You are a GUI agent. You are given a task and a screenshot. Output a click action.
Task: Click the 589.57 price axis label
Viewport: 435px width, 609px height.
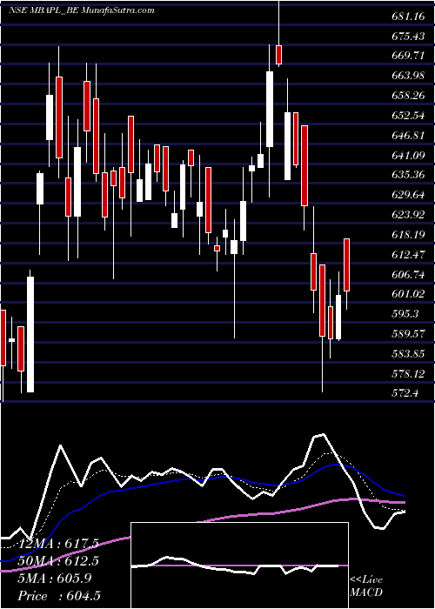tap(409, 333)
